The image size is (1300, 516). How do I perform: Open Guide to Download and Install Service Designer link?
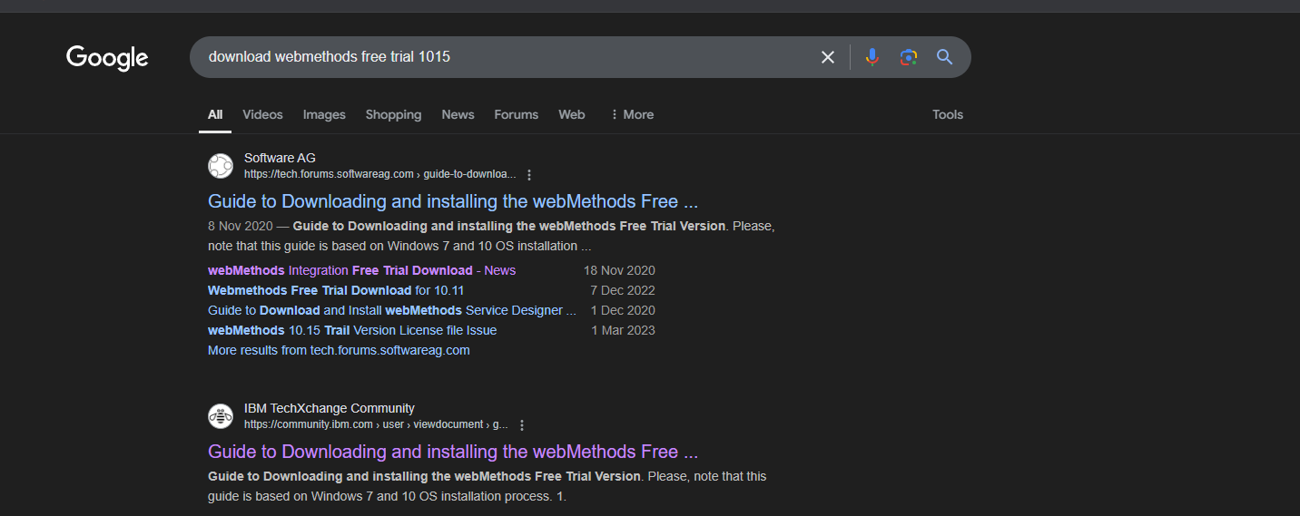click(392, 310)
